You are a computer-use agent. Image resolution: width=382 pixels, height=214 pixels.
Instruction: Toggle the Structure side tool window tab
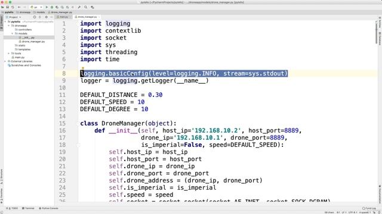pyautogui.click(x=2, y=177)
